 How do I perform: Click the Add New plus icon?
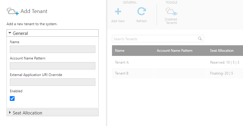click(118, 12)
